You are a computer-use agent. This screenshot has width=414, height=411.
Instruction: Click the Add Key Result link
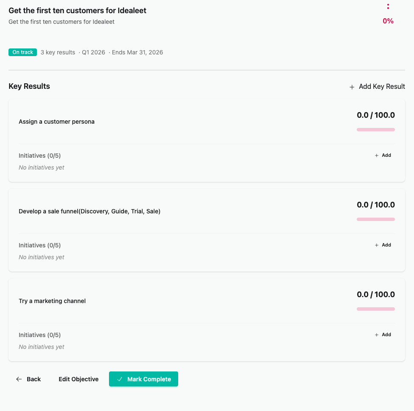[381, 86]
